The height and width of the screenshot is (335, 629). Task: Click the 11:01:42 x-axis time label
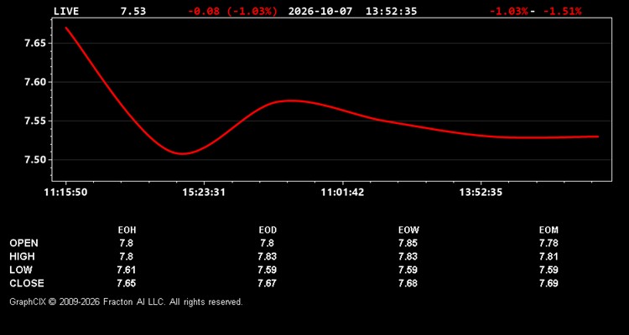pos(342,193)
